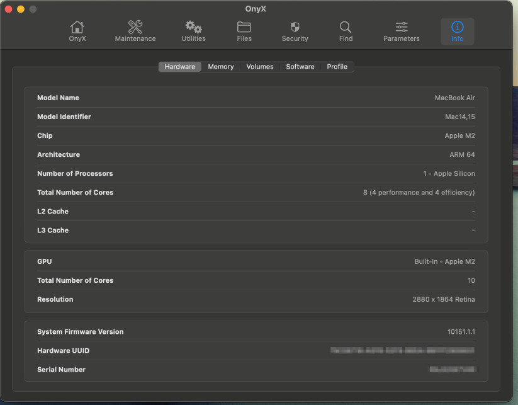Screen dimensions: 518x405
Task: Open the Find magnifier section
Action: 346,31
